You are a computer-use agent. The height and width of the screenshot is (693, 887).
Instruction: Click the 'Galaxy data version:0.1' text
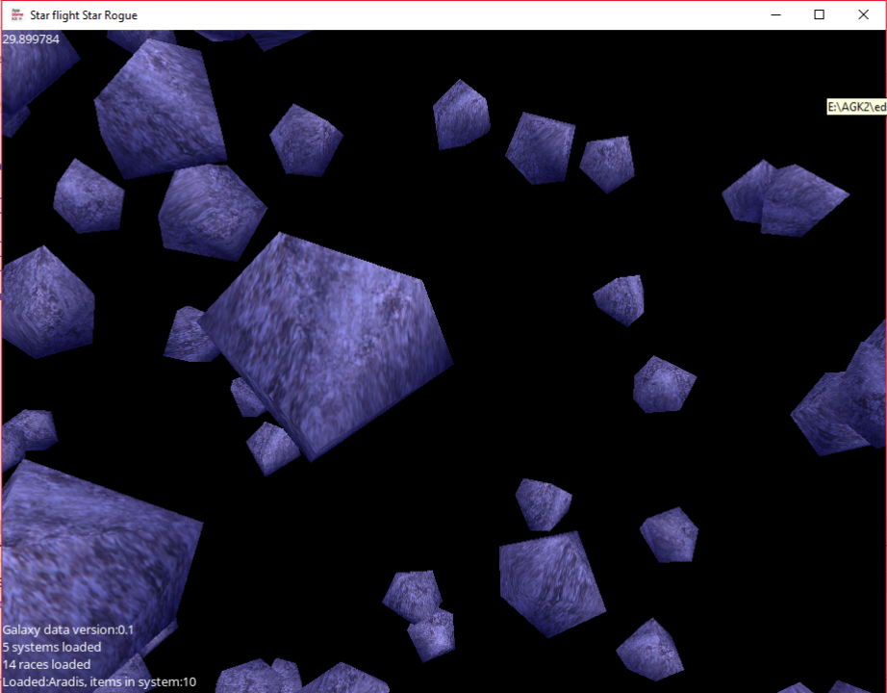pyautogui.click(x=68, y=629)
